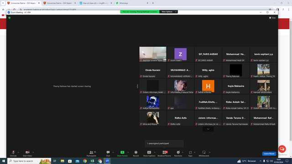Click the Dinda Nuraini participant tile
This screenshot has width=292, height=164.
153,70
